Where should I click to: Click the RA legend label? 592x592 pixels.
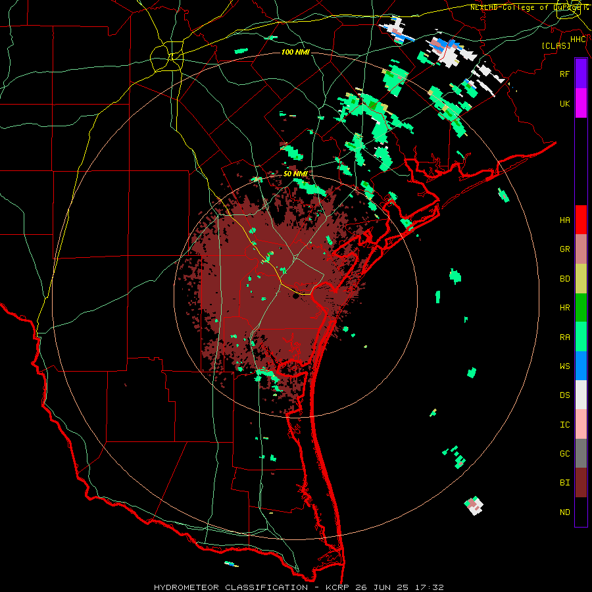pyautogui.click(x=565, y=337)
